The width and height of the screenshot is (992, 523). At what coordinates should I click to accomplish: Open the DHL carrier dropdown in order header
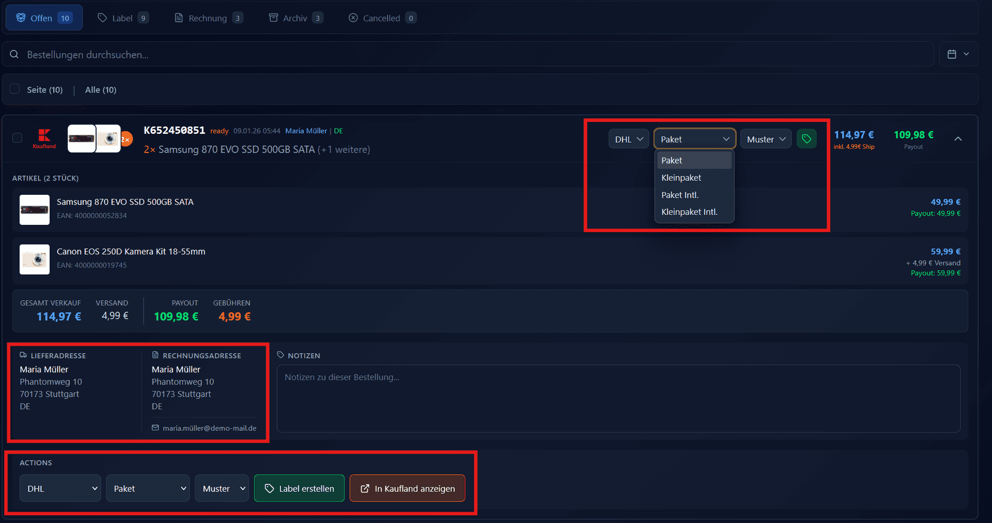[x=628, y=139]
